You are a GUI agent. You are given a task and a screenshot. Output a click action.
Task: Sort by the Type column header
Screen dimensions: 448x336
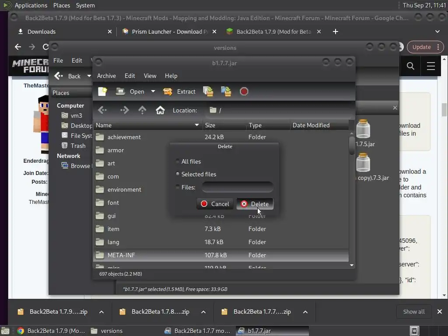click(268, 125)
